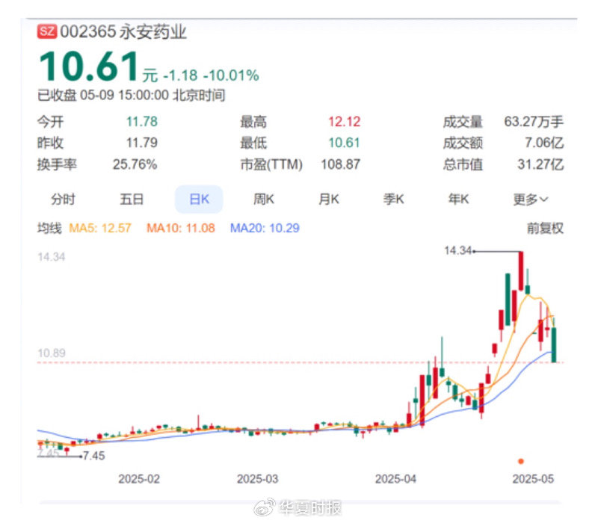
Task: Select the 日K daily candlestick tab
Action: pos(198,199)
